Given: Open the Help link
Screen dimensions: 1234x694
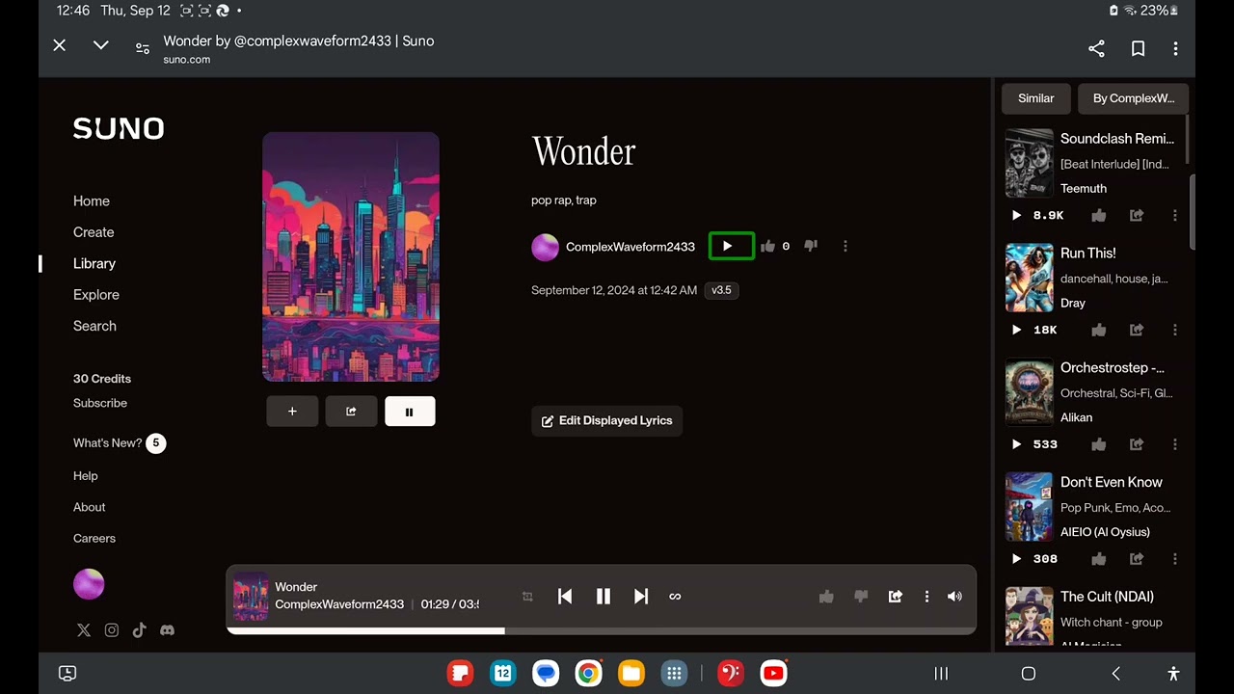Looking at the screenshot, I should point(86,476).
